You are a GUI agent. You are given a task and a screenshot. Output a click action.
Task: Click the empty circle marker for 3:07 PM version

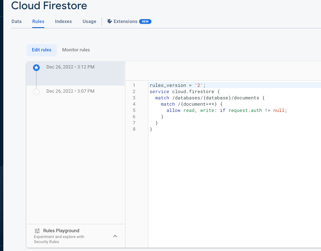[x=36, y=92]
